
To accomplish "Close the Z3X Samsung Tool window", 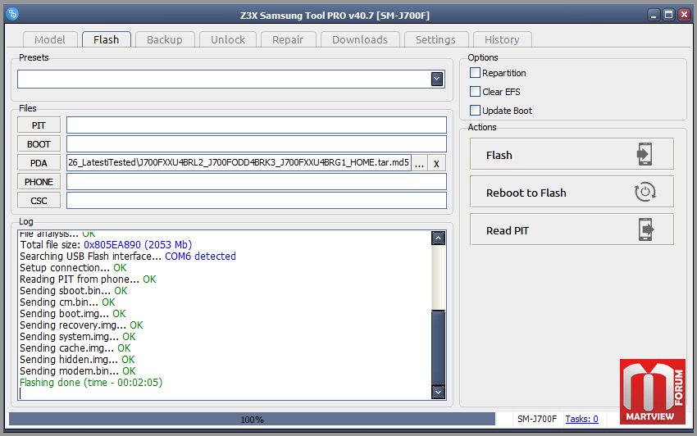I will point(684,15).
